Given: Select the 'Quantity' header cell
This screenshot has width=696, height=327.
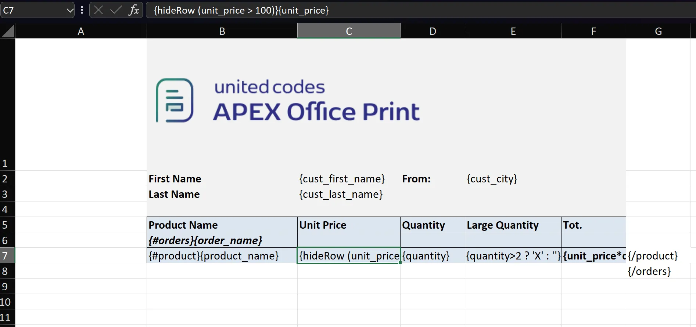Looking at the screenshot, I should pyautogui.click(x=433, y=225).
